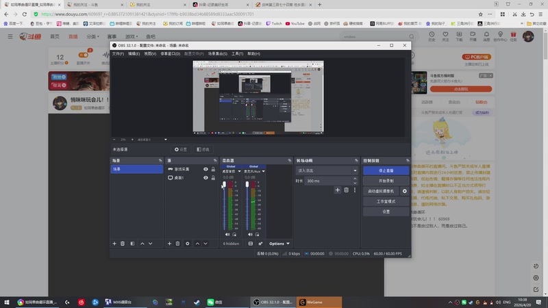The image size is (548, 308).
Task: Click the 开始录制 start recording button
Action: pos(386,181)
